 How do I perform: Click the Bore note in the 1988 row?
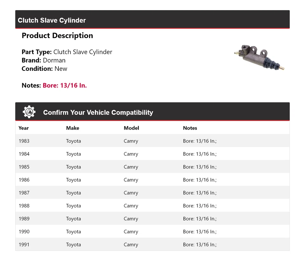point(200,206)
